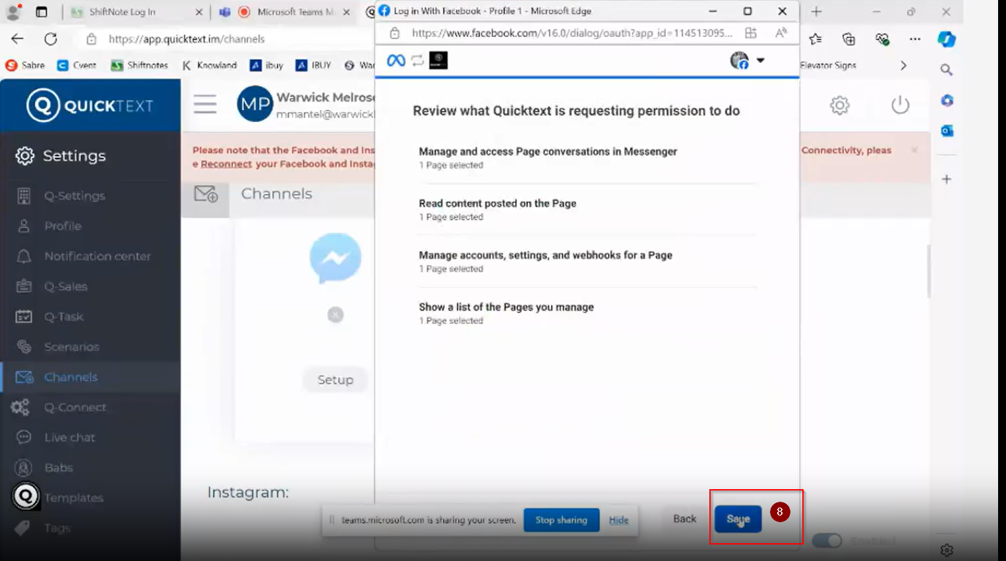Click the Hide link in sharing bar
This screenshot has width=1006, height=561.
(618, 520)
